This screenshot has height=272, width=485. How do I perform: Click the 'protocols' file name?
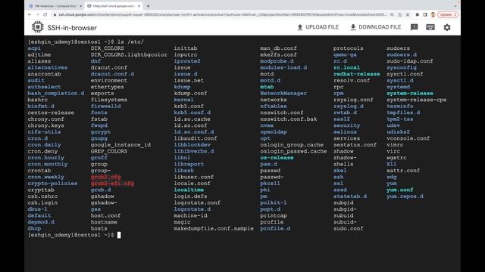click(x=349, y=48)
